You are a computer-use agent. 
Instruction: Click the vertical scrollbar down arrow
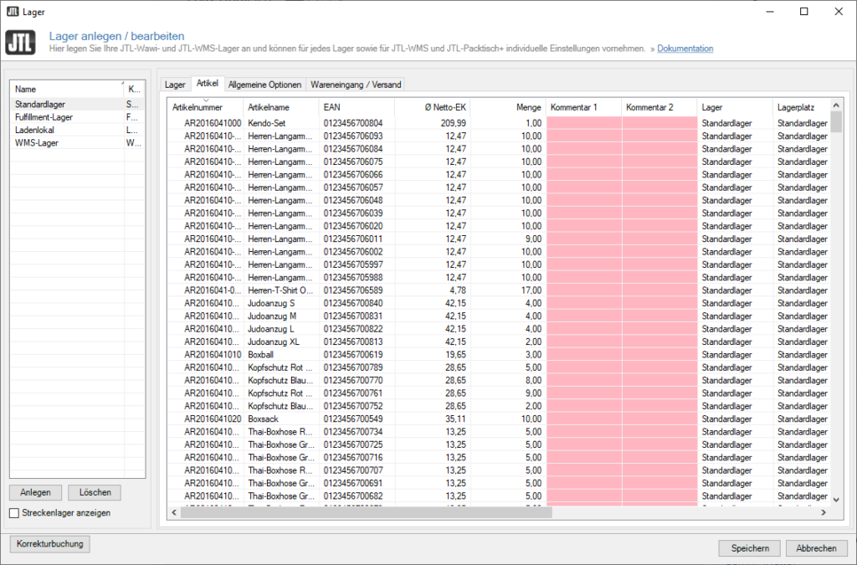click(x=835, y=499)
